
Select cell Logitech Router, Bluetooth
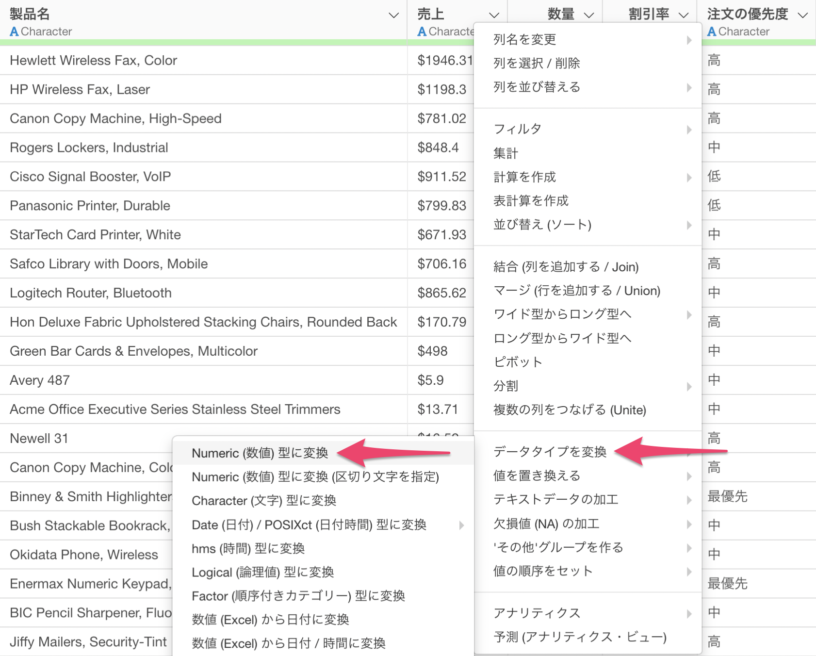click(91, 294)
